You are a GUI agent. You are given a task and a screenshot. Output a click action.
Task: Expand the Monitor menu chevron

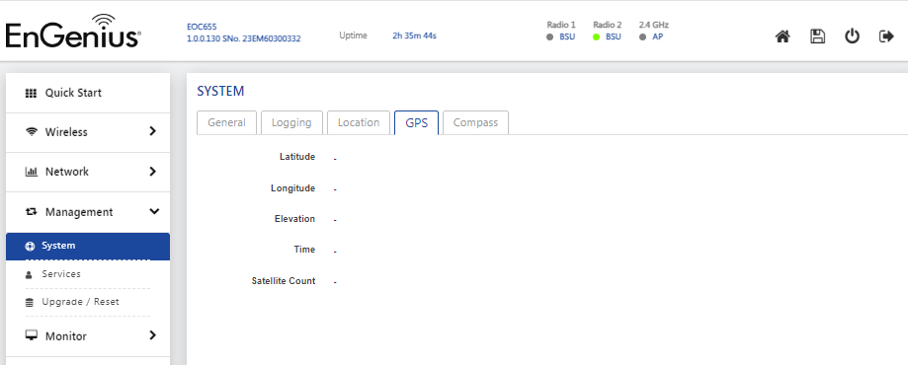pyautogui.click(x=153, y=335)
